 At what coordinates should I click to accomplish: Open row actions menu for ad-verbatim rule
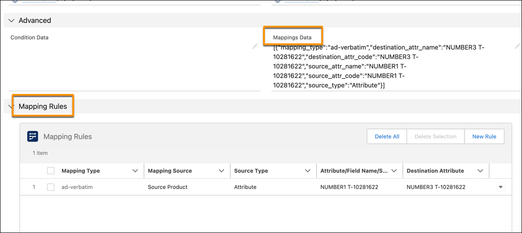click(500, 187)
